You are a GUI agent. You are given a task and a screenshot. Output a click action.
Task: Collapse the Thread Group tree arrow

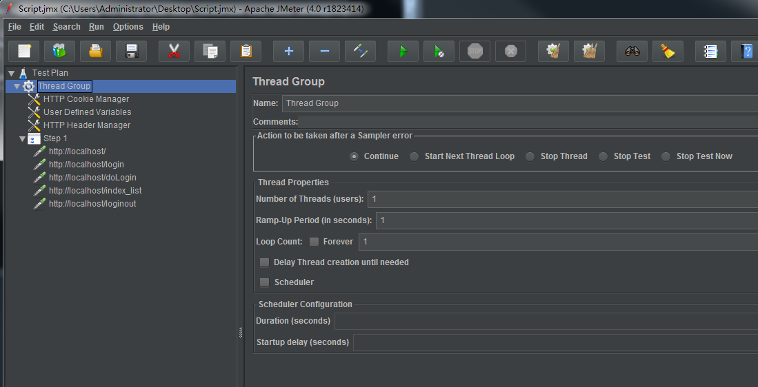coord(17,86)
